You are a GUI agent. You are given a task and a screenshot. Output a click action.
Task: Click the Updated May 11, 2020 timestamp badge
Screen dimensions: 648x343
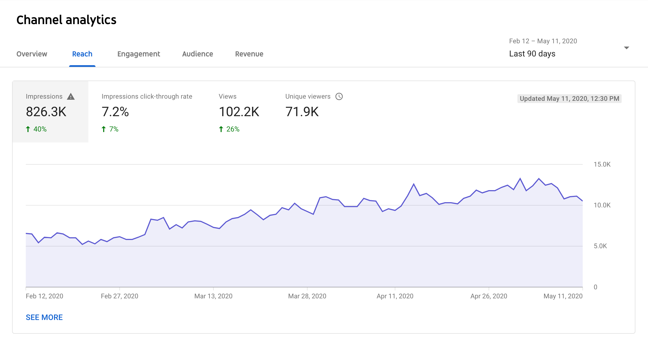(x=569, y=99)
